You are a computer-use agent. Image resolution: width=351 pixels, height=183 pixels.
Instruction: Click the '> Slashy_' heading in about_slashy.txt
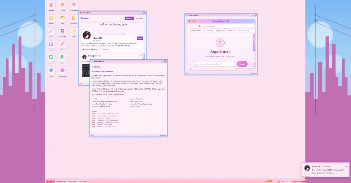pyautogui.click(x=96, y=67)
